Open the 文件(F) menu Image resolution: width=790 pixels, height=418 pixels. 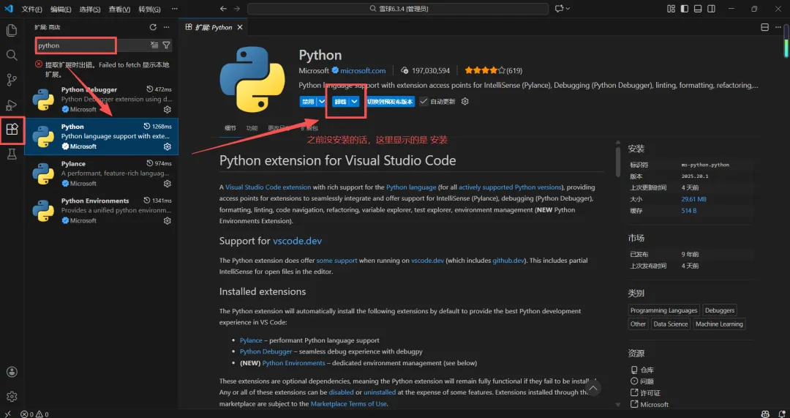coord(31,9)
